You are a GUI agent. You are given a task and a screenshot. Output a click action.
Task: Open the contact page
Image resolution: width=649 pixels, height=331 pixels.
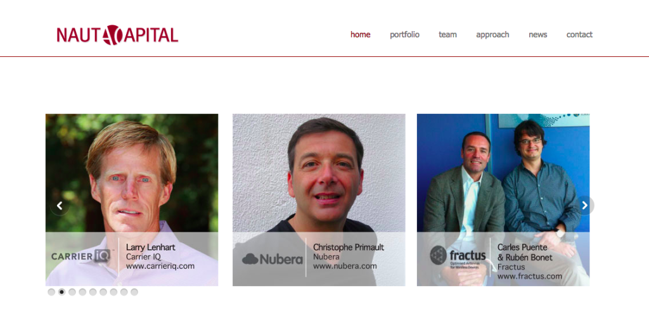[x=579, y=35]
